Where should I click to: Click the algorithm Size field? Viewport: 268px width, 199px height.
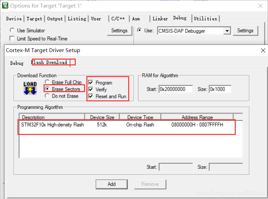click(226, 167)
